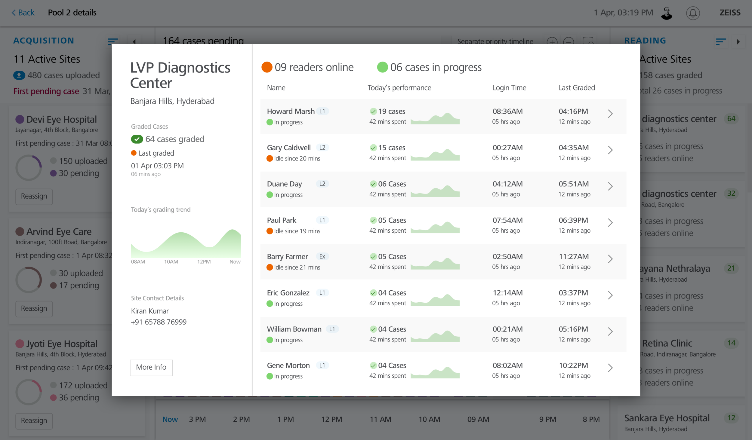Sort table by Name column header

coord(276,88)
